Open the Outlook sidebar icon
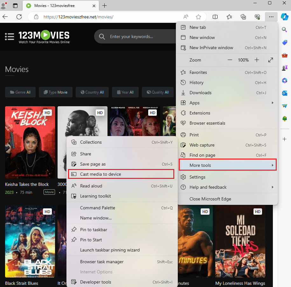 285,93
